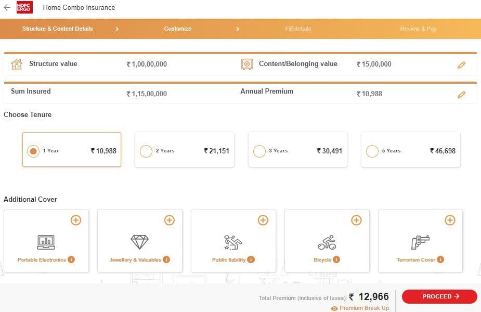Viewport: 481px width, 312px height.
Task: Click the Bicycle label
Action: click(322, 260)
